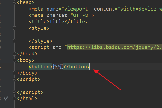Collapse fold marker beside closing body tag
This screenshot has height=108, width=162.
point(14,73)
